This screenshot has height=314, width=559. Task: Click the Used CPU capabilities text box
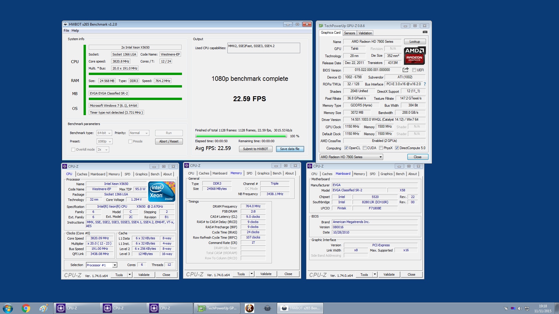point(263,48)
